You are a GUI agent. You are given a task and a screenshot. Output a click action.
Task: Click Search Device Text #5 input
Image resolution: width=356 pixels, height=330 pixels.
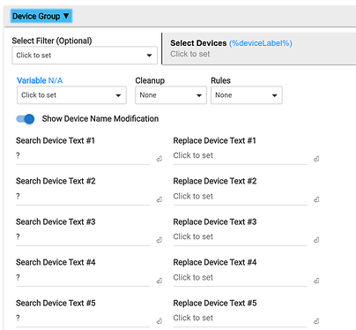(83, 319)
